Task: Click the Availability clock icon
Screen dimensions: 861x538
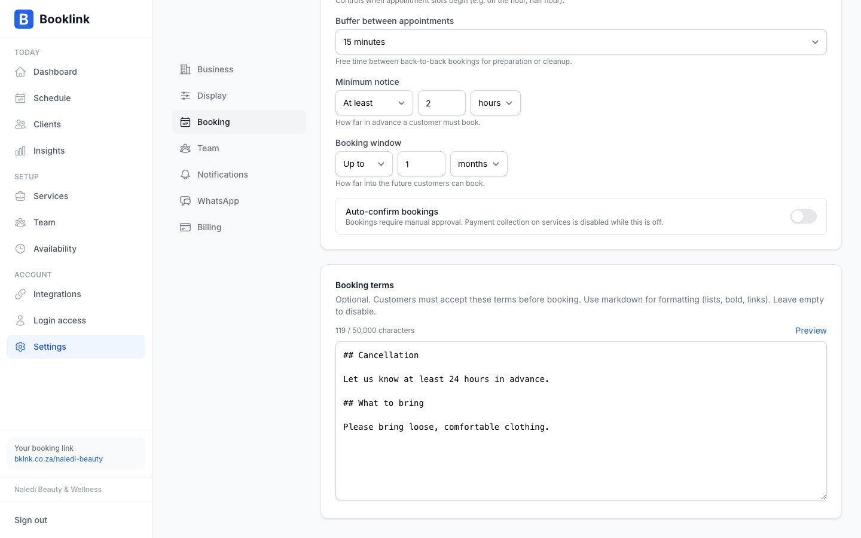Action: (x=20, y=249)
